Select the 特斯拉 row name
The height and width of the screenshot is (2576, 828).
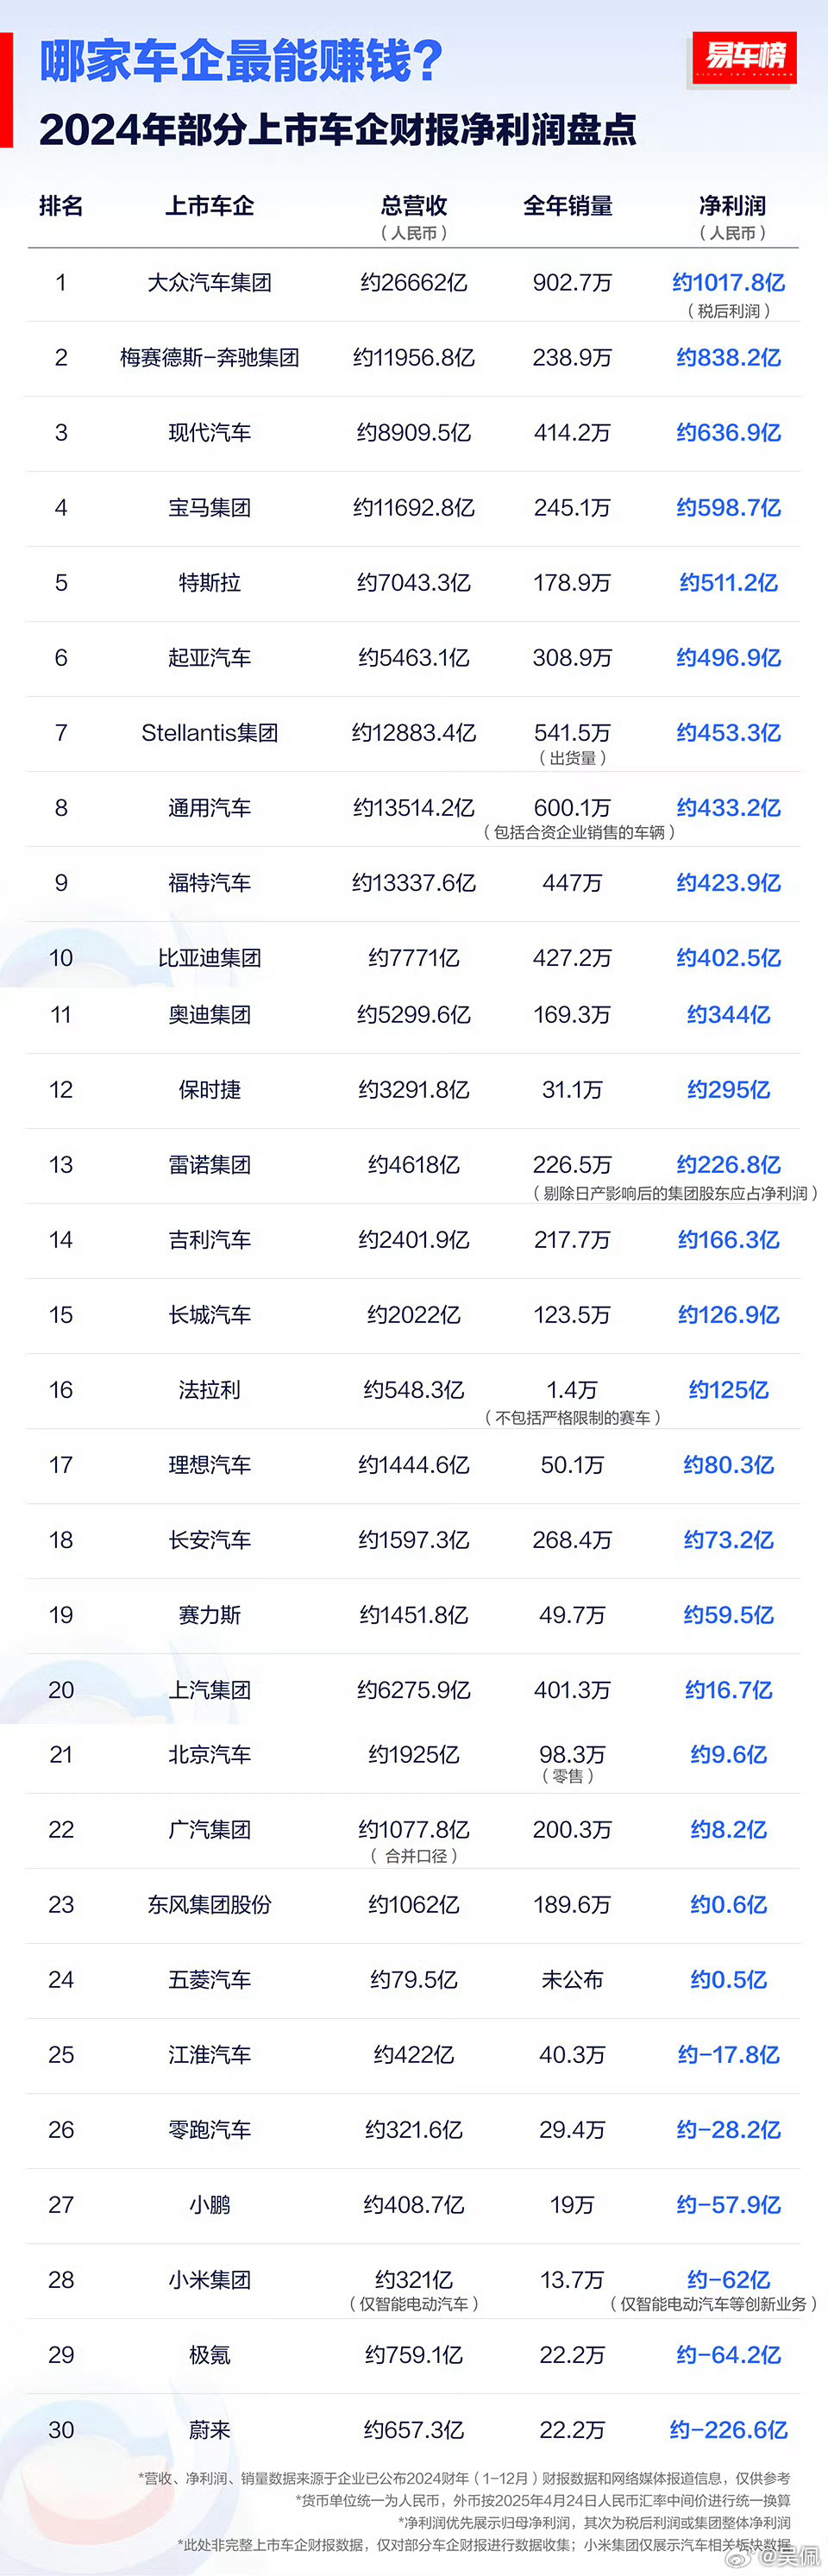209,583
